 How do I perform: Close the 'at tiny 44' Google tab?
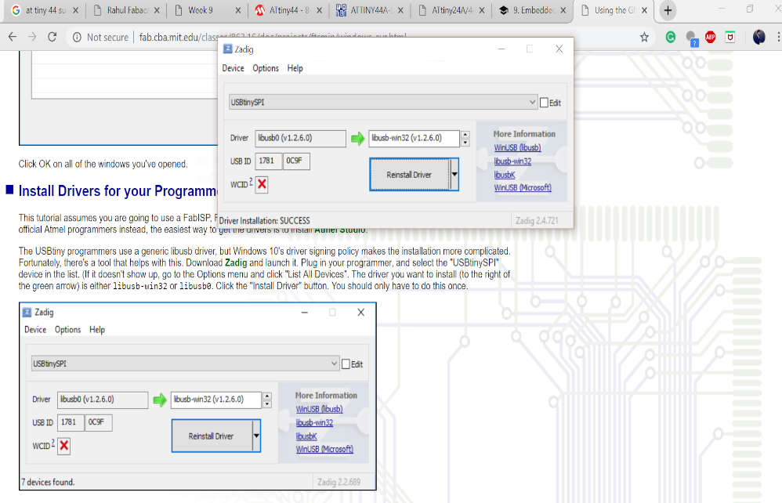click(x=76, y=10)
